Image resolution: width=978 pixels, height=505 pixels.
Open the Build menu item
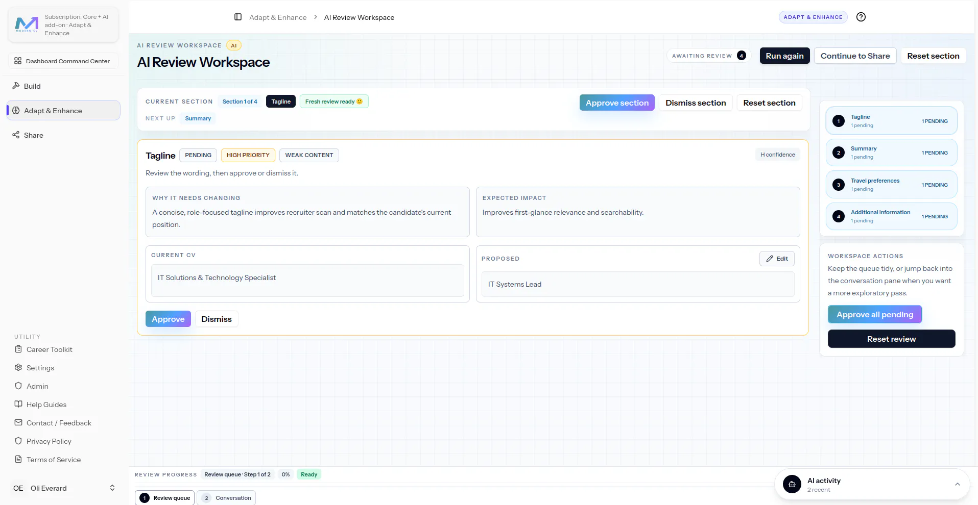[x=63, y=86]
